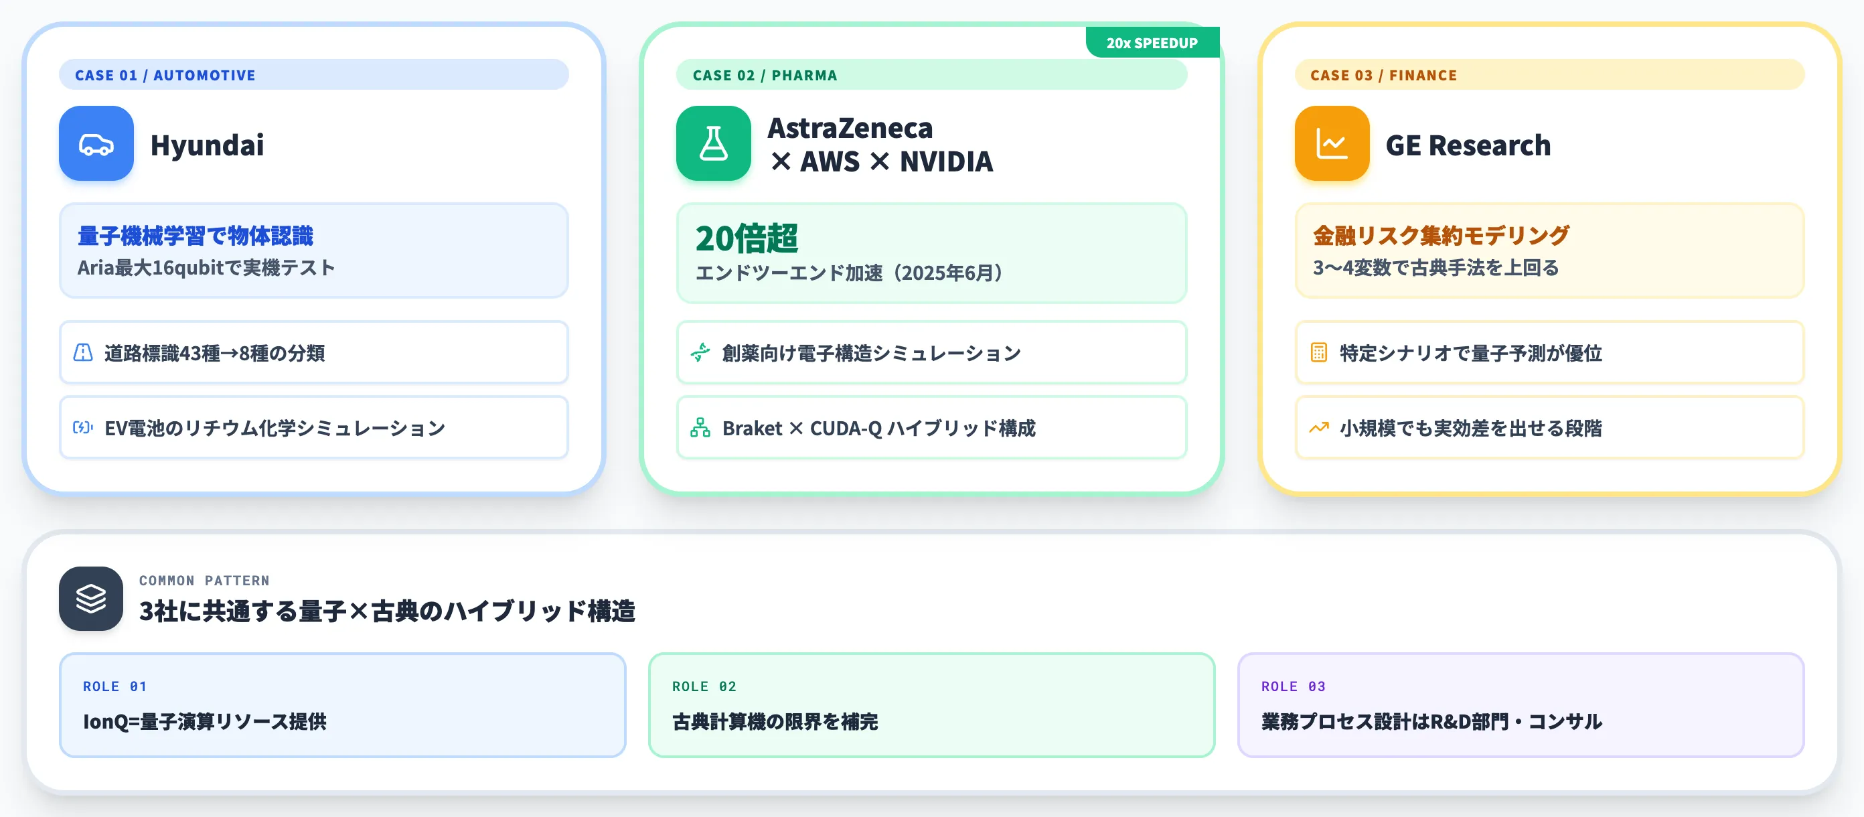Screen dimensions: 1864x817
Task: Click the 量子機械学習で物体認識 headline
Action: coord(196,236)
